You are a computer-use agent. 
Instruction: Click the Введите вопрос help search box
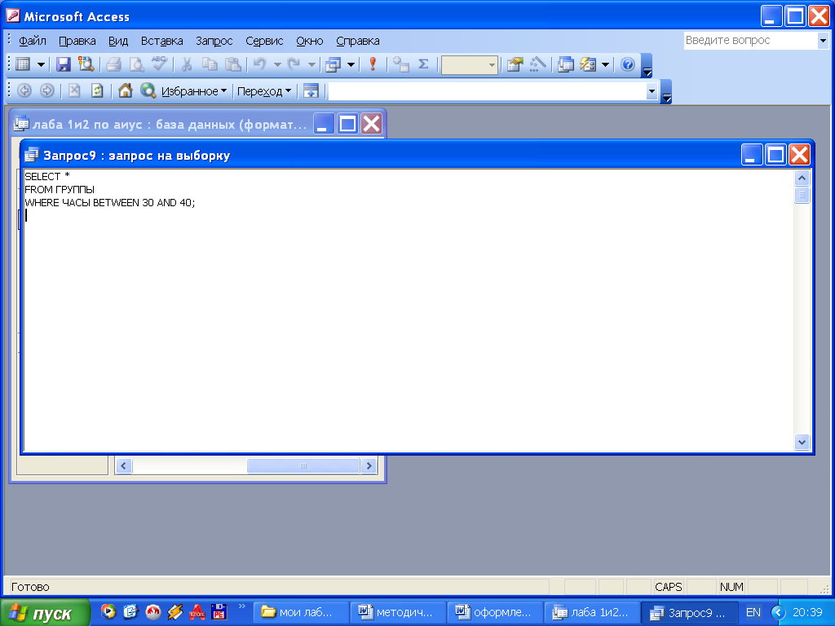(x=750, y=41)
